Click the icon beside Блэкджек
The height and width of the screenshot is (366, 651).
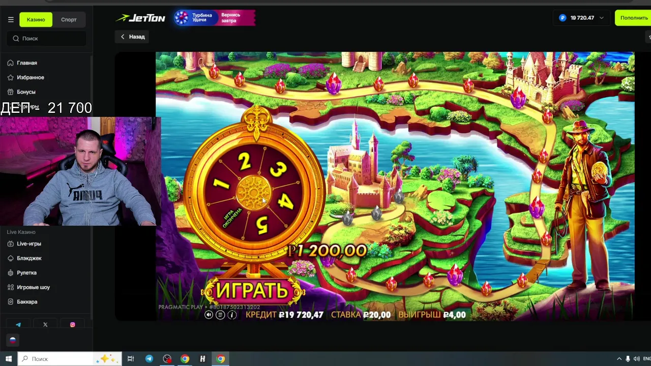click(x=10, y=258)
